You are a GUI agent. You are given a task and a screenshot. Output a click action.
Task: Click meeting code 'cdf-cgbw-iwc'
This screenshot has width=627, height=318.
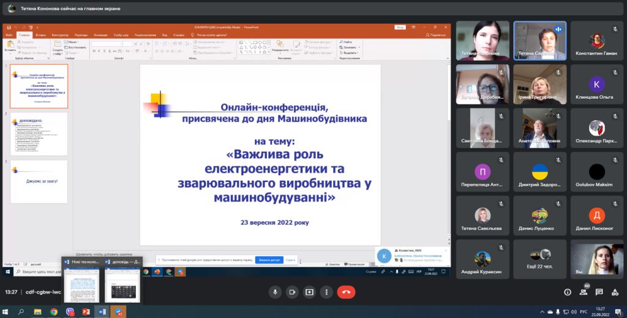43,292
